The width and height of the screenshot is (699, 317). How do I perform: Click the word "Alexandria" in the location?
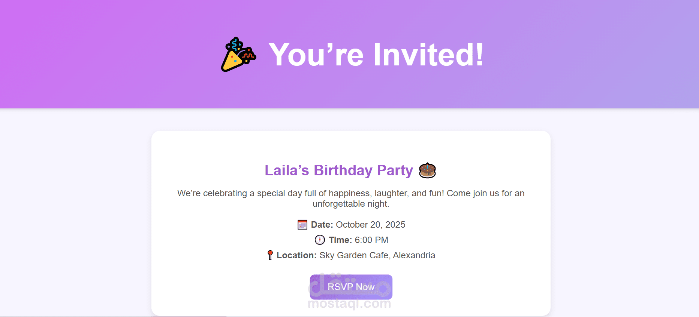tap(414, 255)
